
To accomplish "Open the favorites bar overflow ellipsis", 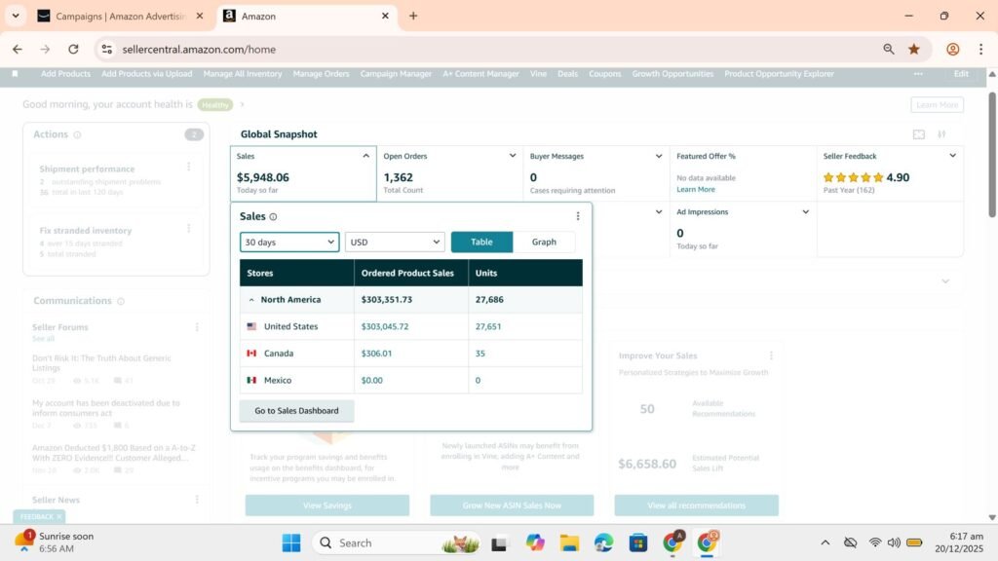I will tap(918, 74).
